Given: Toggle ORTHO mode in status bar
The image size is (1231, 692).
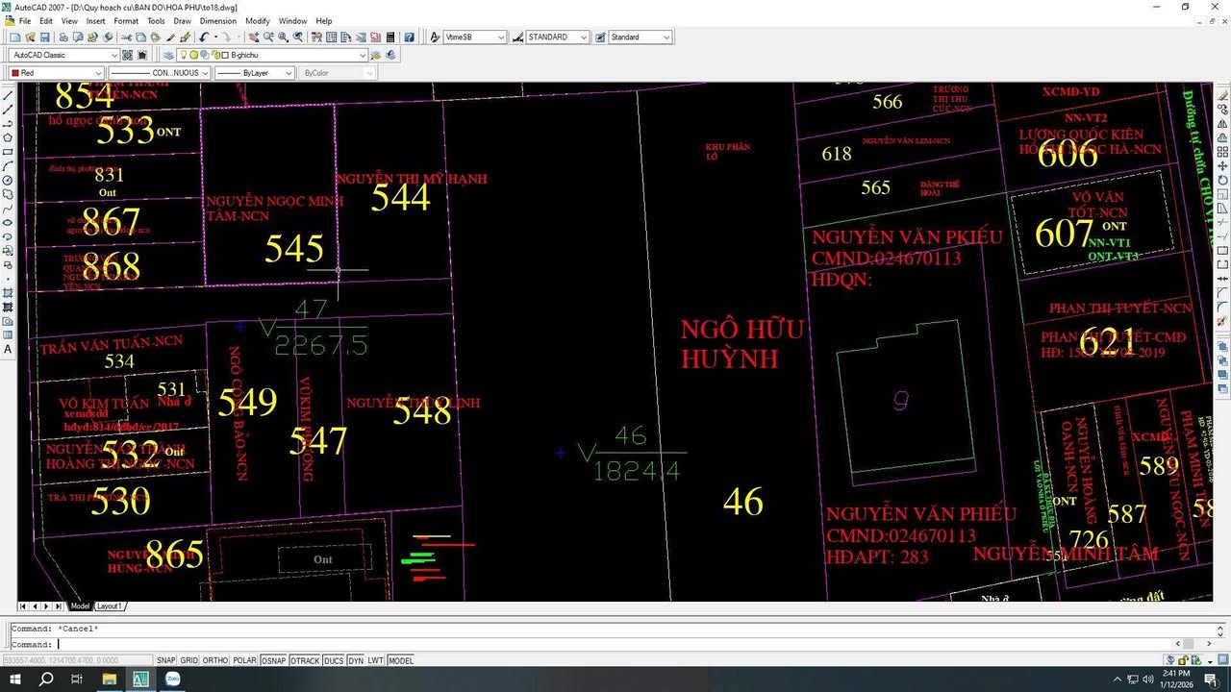Looking at the screenshot, I should tap(215, 660).
